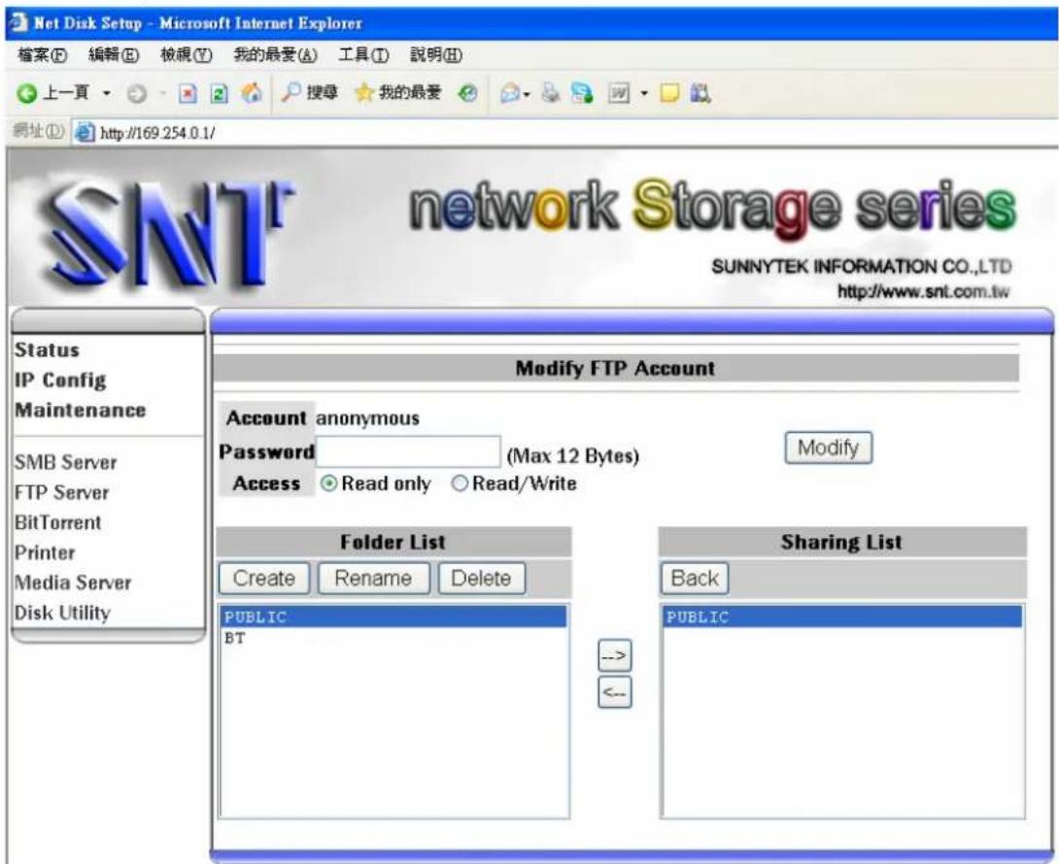1059x864 pixels.
Task: Click the page icon beside the address URL
Action: [x=85, y=132]
